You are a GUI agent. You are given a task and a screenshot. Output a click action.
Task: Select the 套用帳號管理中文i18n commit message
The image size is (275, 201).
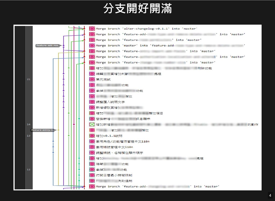pyautogui.click(x=114, y=147)
